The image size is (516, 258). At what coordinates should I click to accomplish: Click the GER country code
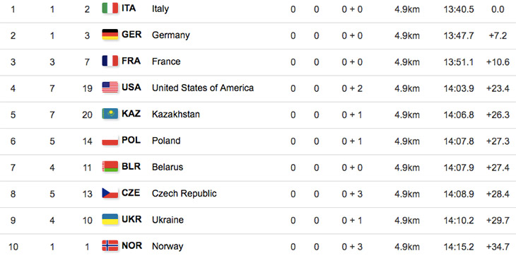click(131, 35)
